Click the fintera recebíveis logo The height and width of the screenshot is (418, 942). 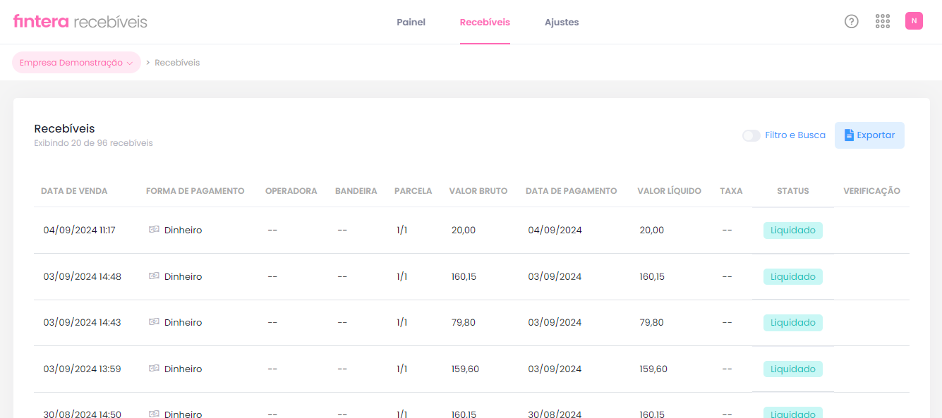click(x=80, y=22)
